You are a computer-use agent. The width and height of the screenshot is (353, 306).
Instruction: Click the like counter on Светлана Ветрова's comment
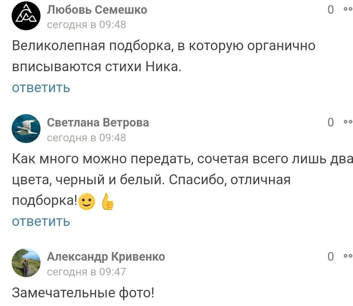pos(330,122)
